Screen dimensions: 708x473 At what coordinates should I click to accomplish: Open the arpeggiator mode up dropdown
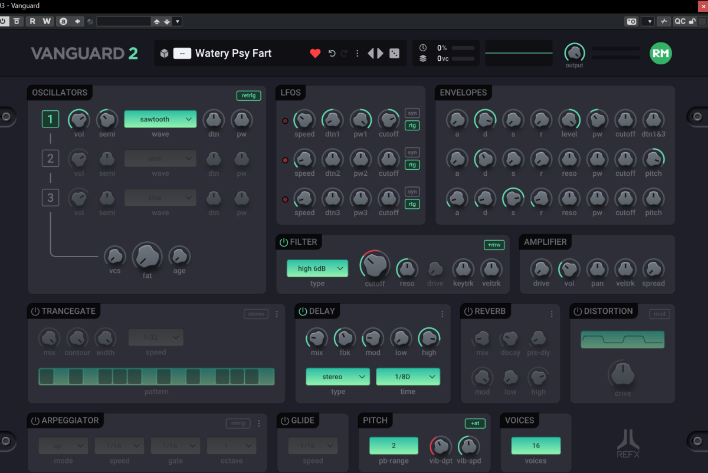(63, 446)
